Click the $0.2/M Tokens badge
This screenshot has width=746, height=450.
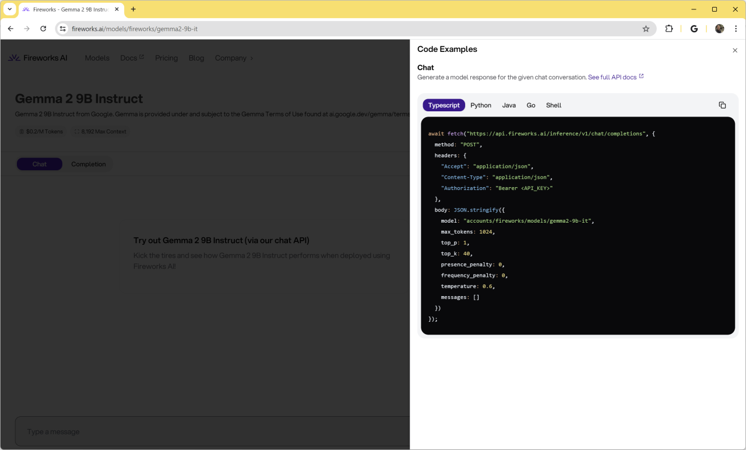pyautogui.click(x=41, y=132)
